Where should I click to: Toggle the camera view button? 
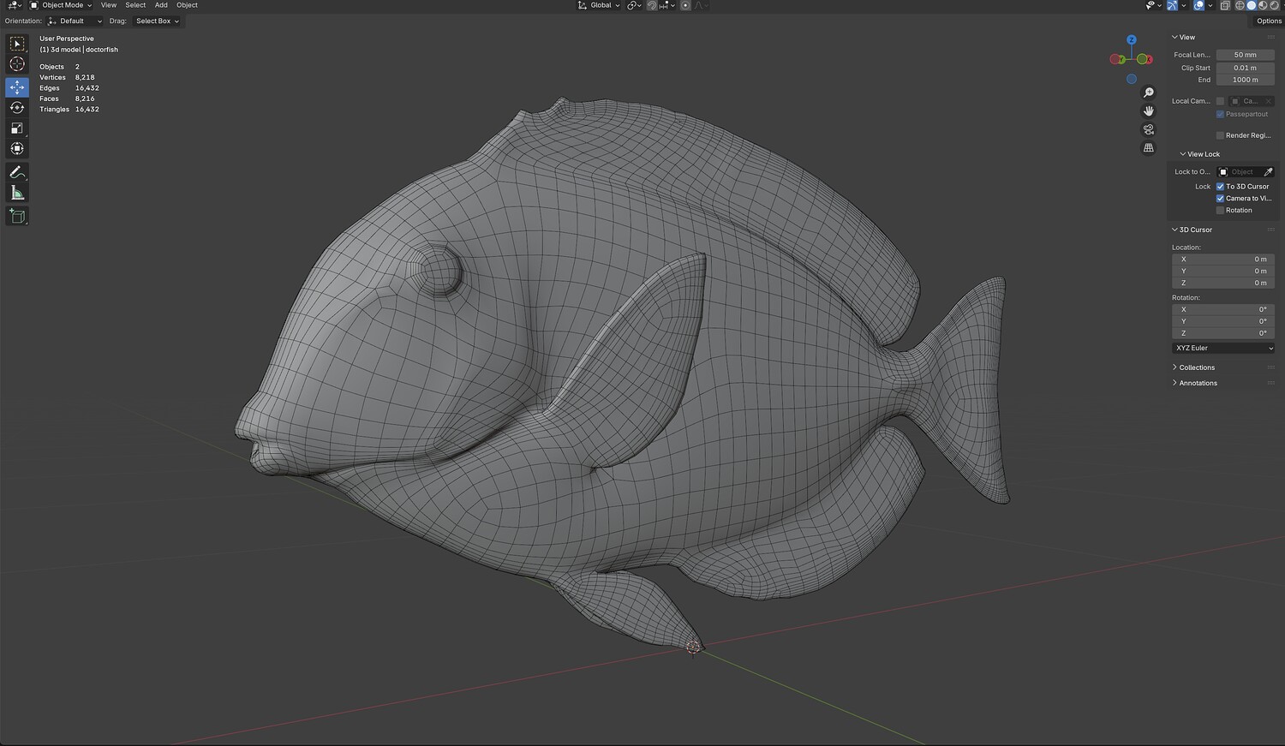tap(1149, 129)
